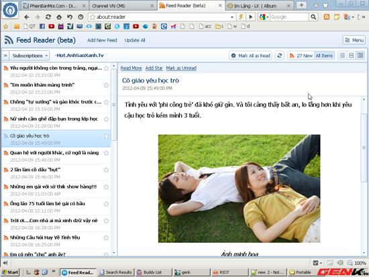
Task: Select the Feed Reader (beta) tab
Action: pos(191,5)
